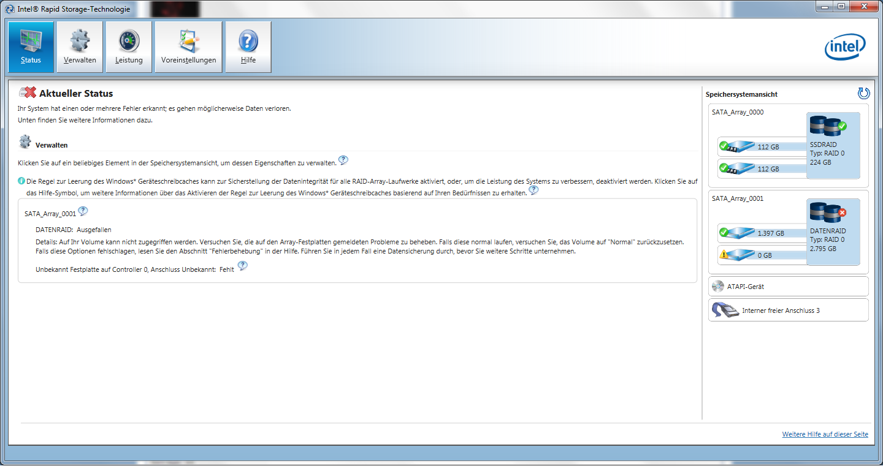Select the 1.397 GB hard disk
883x466 pixels.
pyautogui.click(x=762, y=233)
